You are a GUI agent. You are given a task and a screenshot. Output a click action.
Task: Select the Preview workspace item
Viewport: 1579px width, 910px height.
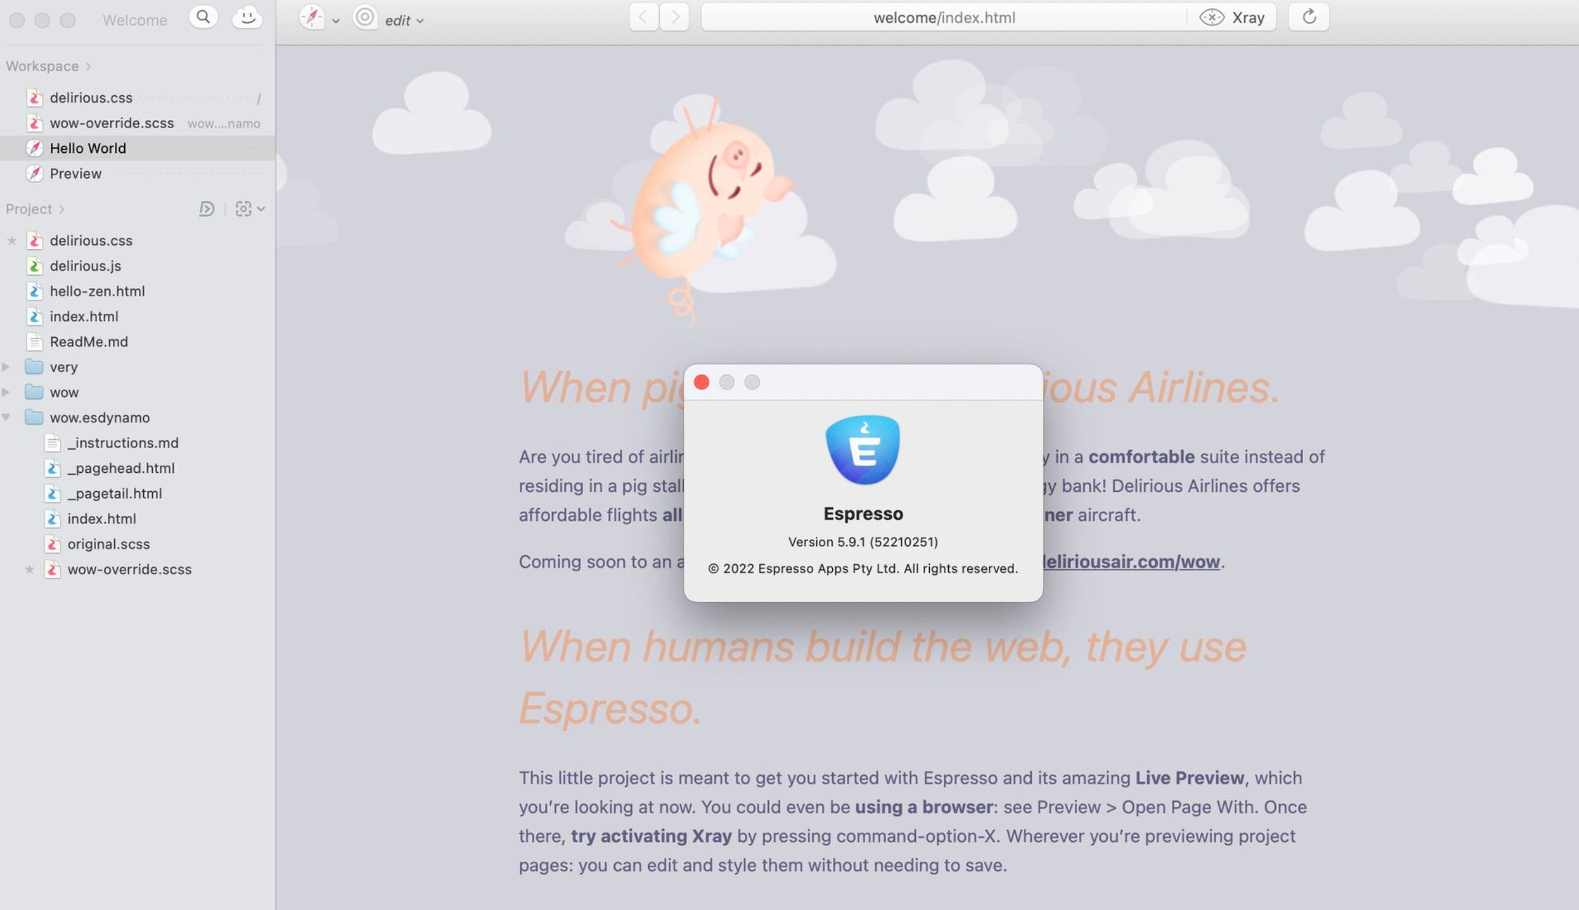pyautogui.click(x=138, y=174)
